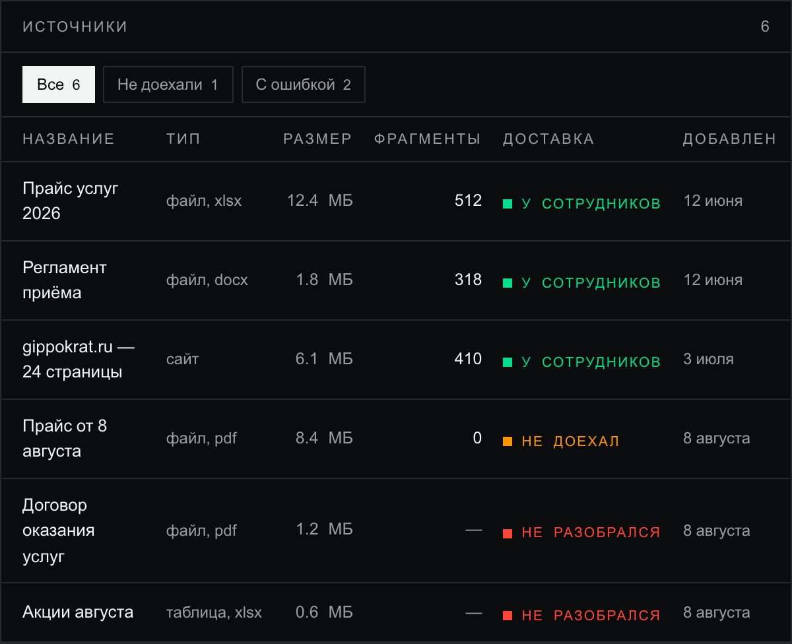The width and height of the screenshot is (792, 644).
Task: Sort by the 'Фрагменты' column header
Action: click(x=427, y=139)
